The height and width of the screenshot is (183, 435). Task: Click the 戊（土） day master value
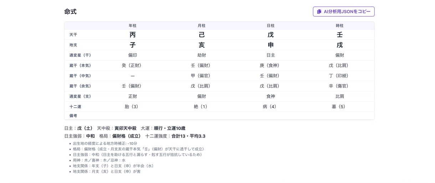(x=85, y=128)
